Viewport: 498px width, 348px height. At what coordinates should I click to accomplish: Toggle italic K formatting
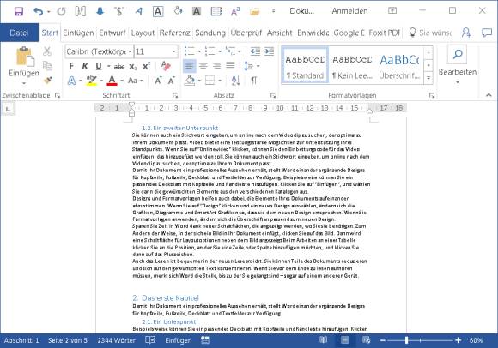pos(85,66)
